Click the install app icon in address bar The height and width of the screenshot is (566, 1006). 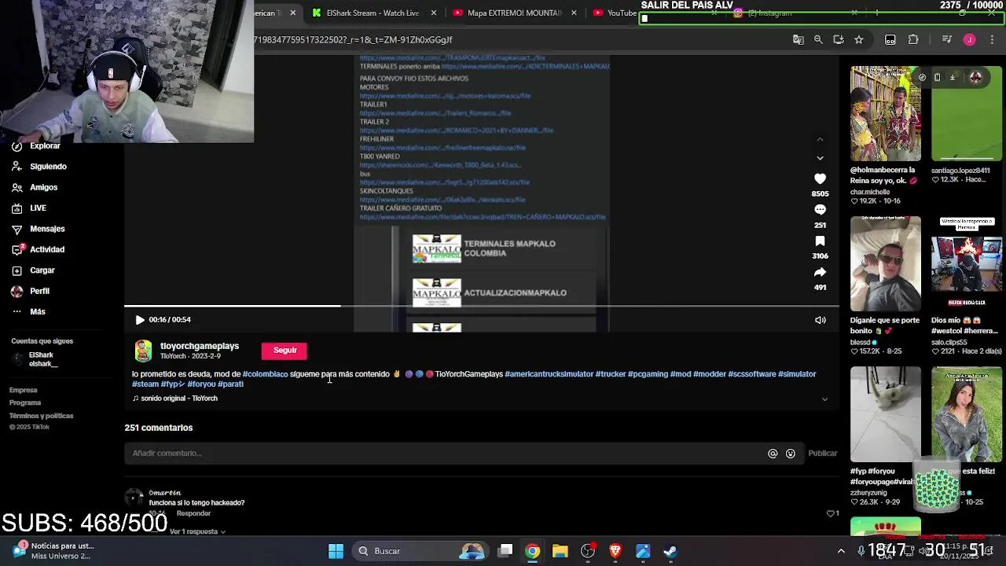click(839, 39)
